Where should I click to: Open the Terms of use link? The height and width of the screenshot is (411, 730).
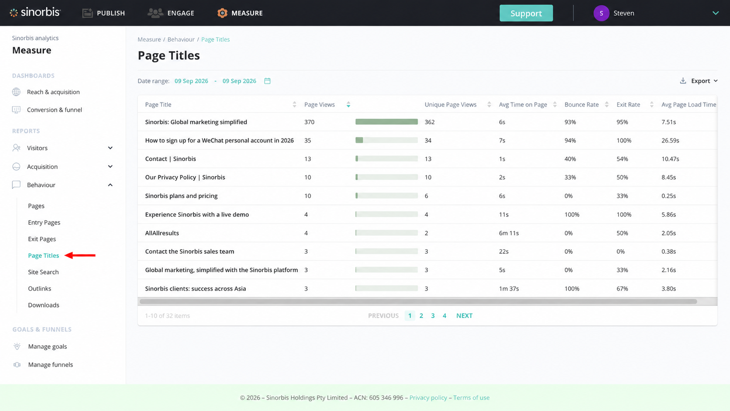[472, 397]
